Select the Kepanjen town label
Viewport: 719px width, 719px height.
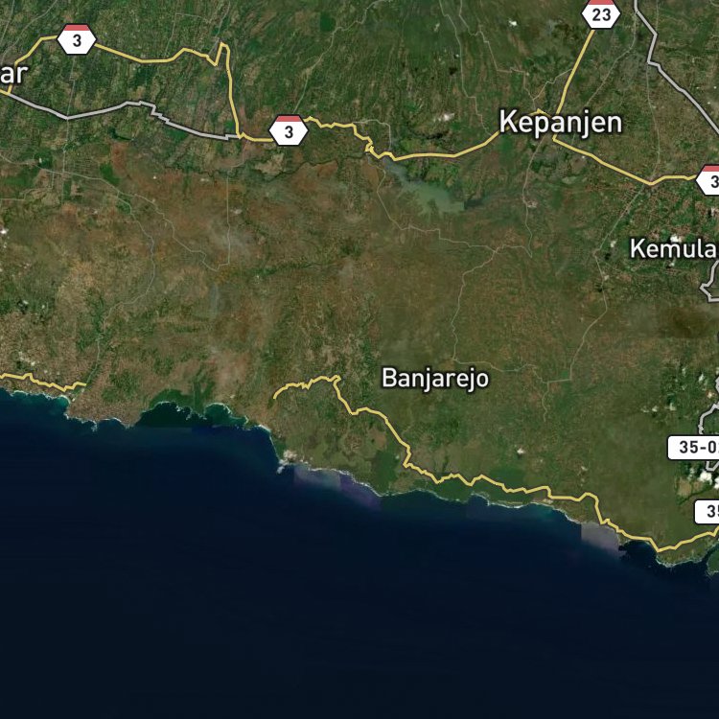[561, 123]
